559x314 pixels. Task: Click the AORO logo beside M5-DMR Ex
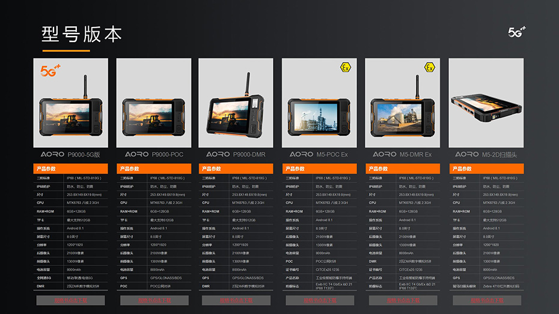coord(384,154)
